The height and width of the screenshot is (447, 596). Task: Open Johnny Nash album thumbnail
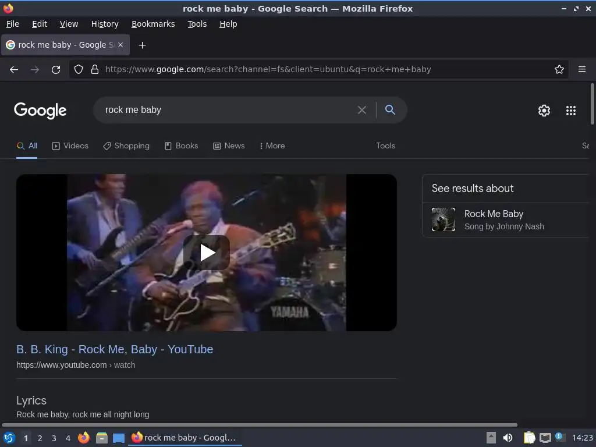pos(443,219)
